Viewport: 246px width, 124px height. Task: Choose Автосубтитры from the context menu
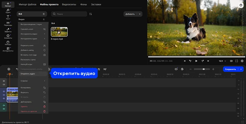click(x=33, y=64)
